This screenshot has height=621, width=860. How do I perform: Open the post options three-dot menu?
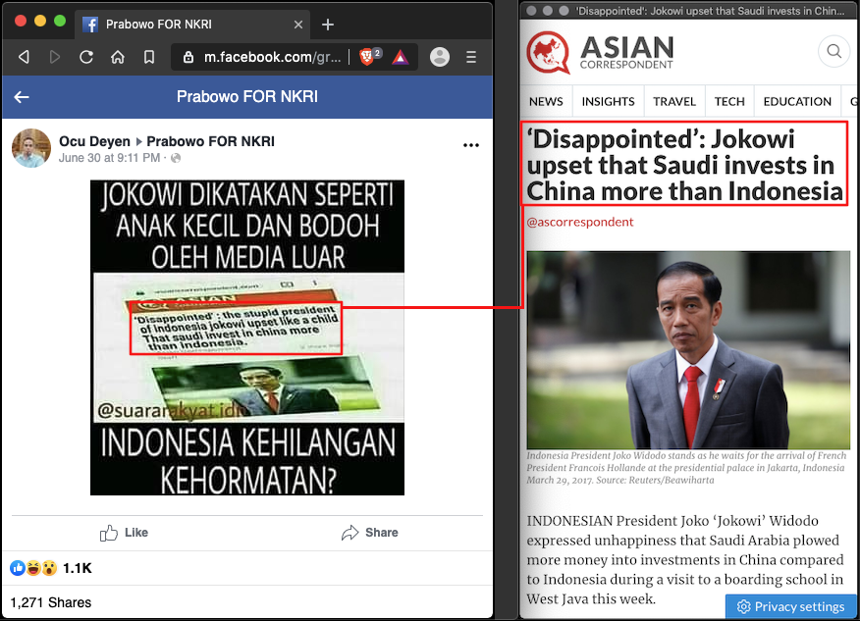pyautogui.click(x=471, y=145)
